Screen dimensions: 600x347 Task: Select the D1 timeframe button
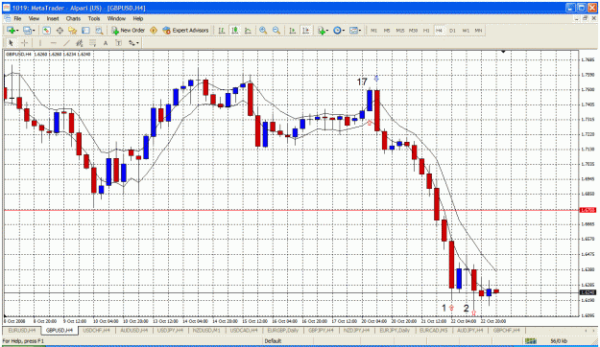[452, 30]
